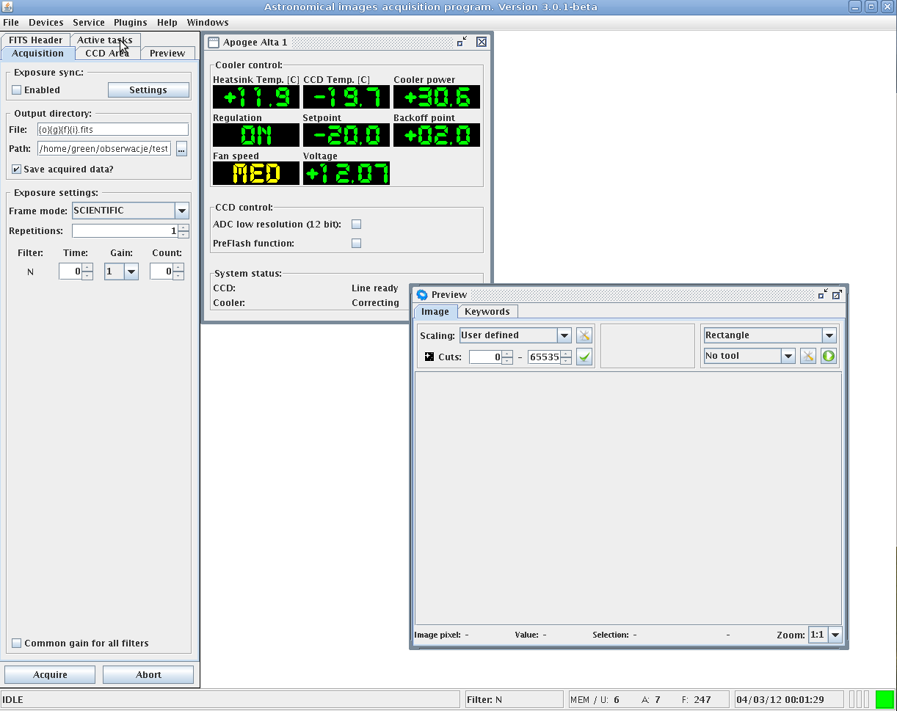Click the black Cuts icon in Preview
Screen dimensions: 897x711
pyautogui.click(x=429, y=357)
